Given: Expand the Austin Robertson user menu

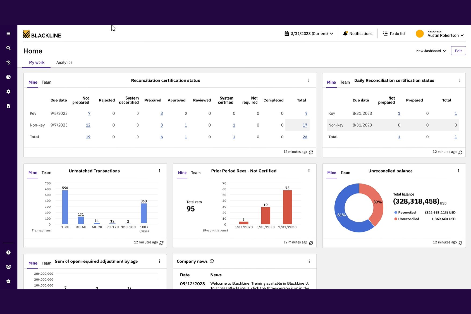Looking at the screenshot, I should [x=446, y=34].
